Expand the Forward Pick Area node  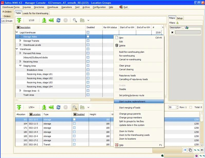tap(20, 53)
